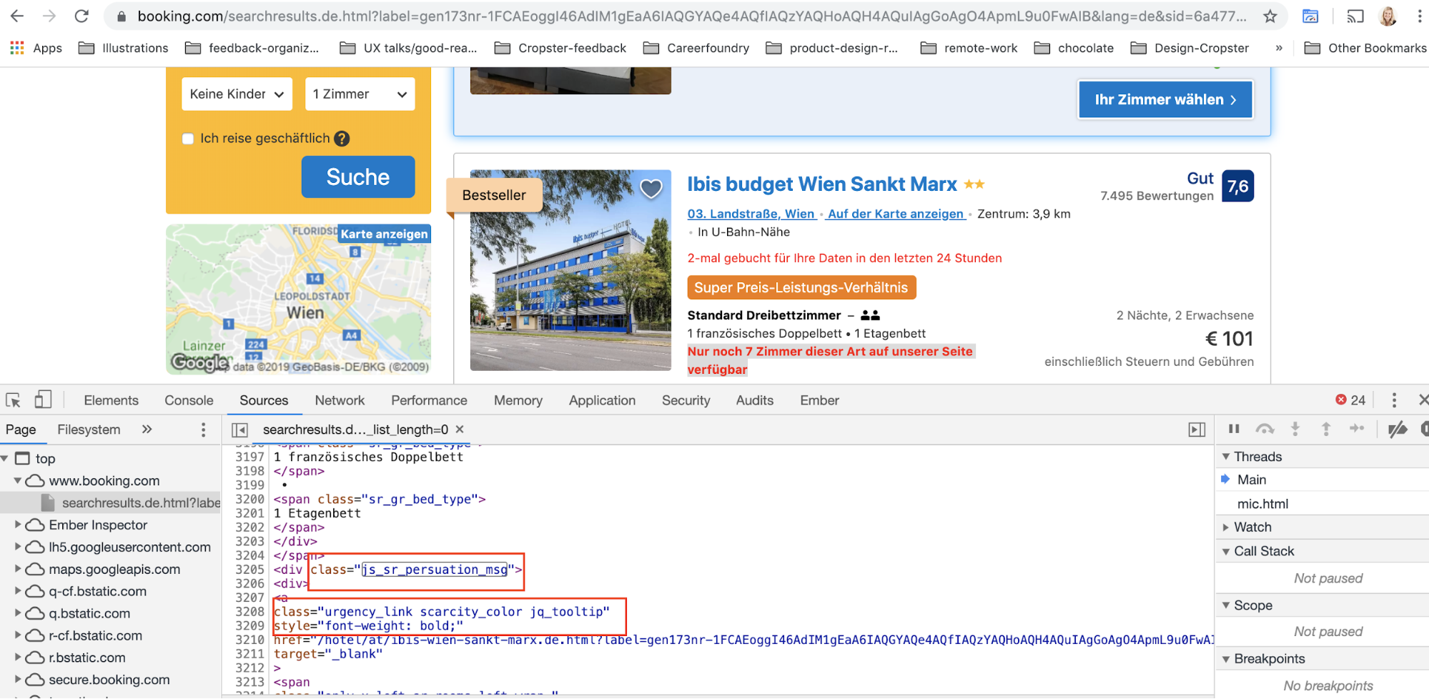Open the Cast media icon
Screen dimensions: 1429x699
[1355, 16]
